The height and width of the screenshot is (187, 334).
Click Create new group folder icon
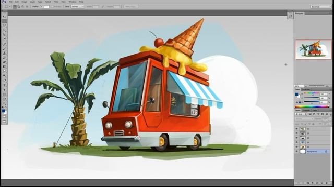pyautogui.click(x=317, y=183)
